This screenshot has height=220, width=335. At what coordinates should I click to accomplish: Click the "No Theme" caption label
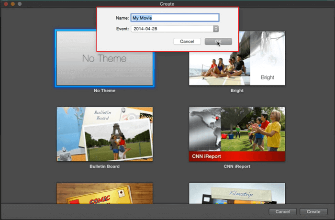click(x=104, y=90)
